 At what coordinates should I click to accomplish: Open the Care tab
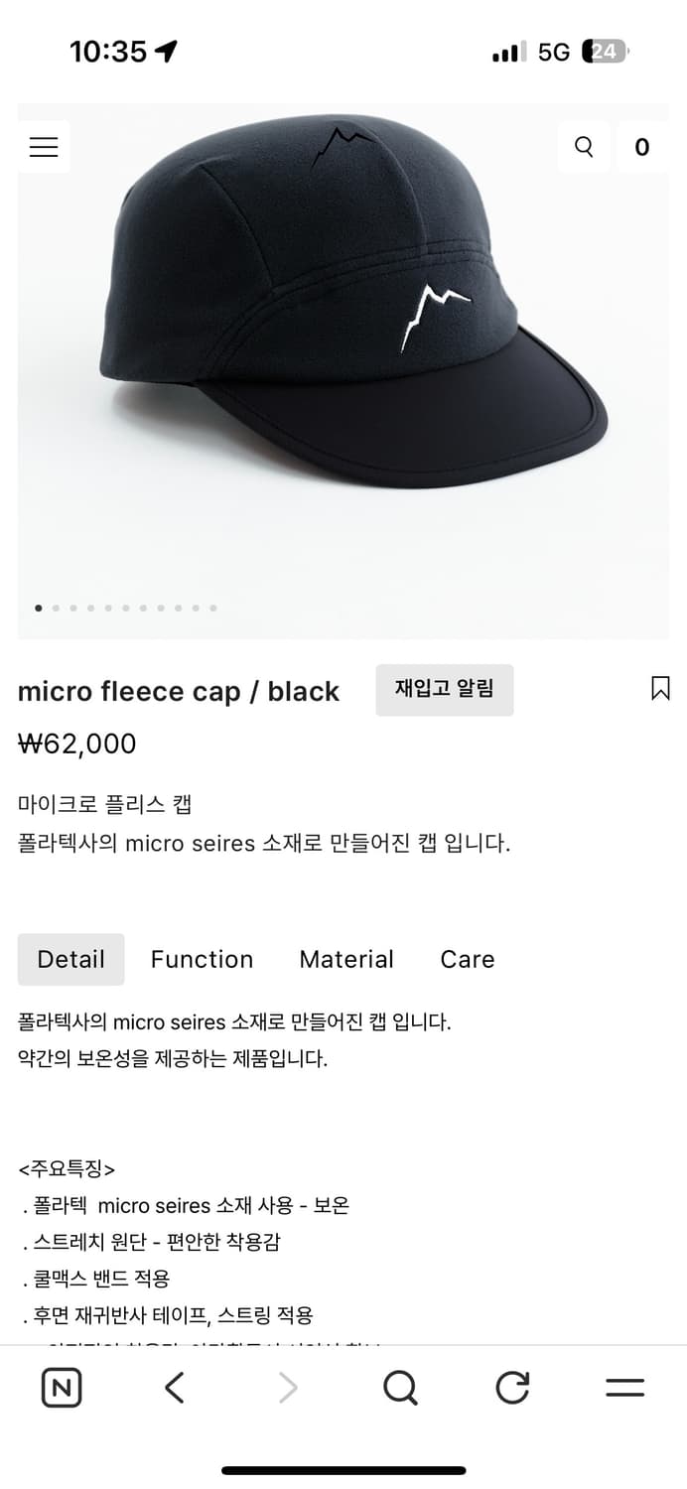click(x=467, y=959)
